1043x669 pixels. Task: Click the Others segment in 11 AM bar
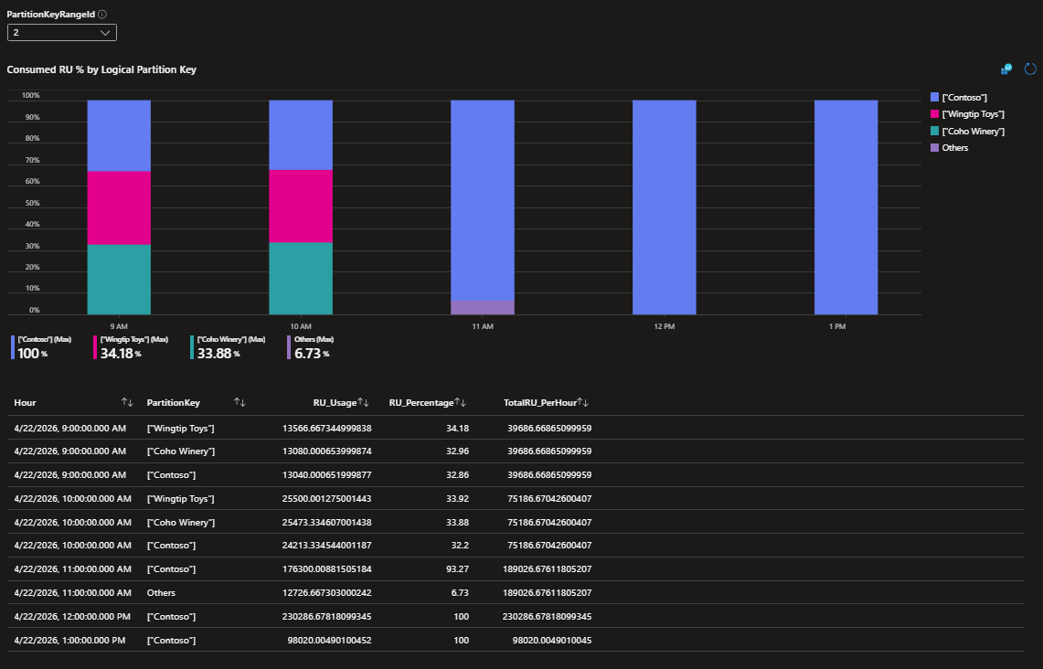click(483, 307)
